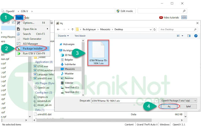Click the Run GTA V play icon
This screenshot has height=127, width=201.
pos(19,53)
